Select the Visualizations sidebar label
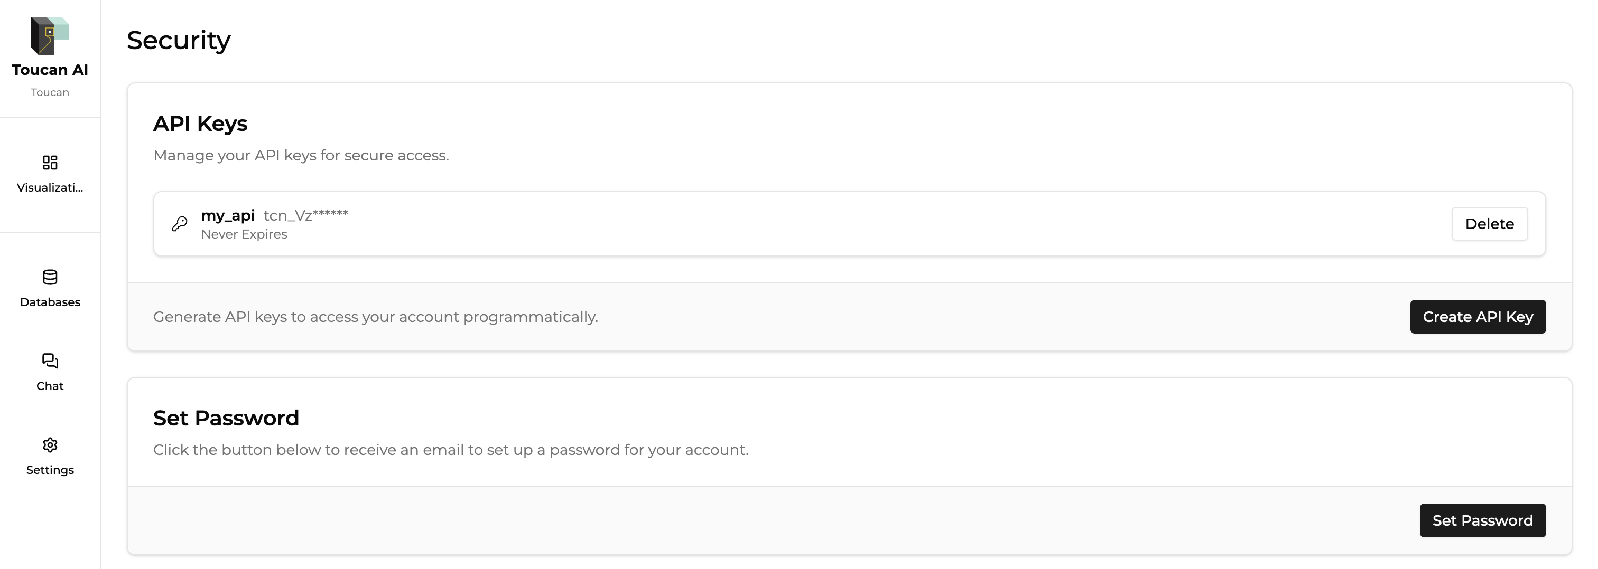 click(50, 188)
